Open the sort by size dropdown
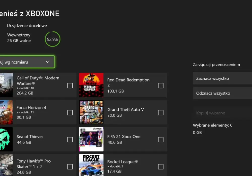This screenshot has height=176, width=252. pos(27,62)
